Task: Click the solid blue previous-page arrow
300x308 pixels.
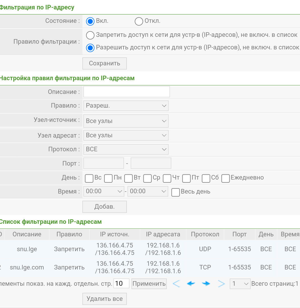Action: 191,284
